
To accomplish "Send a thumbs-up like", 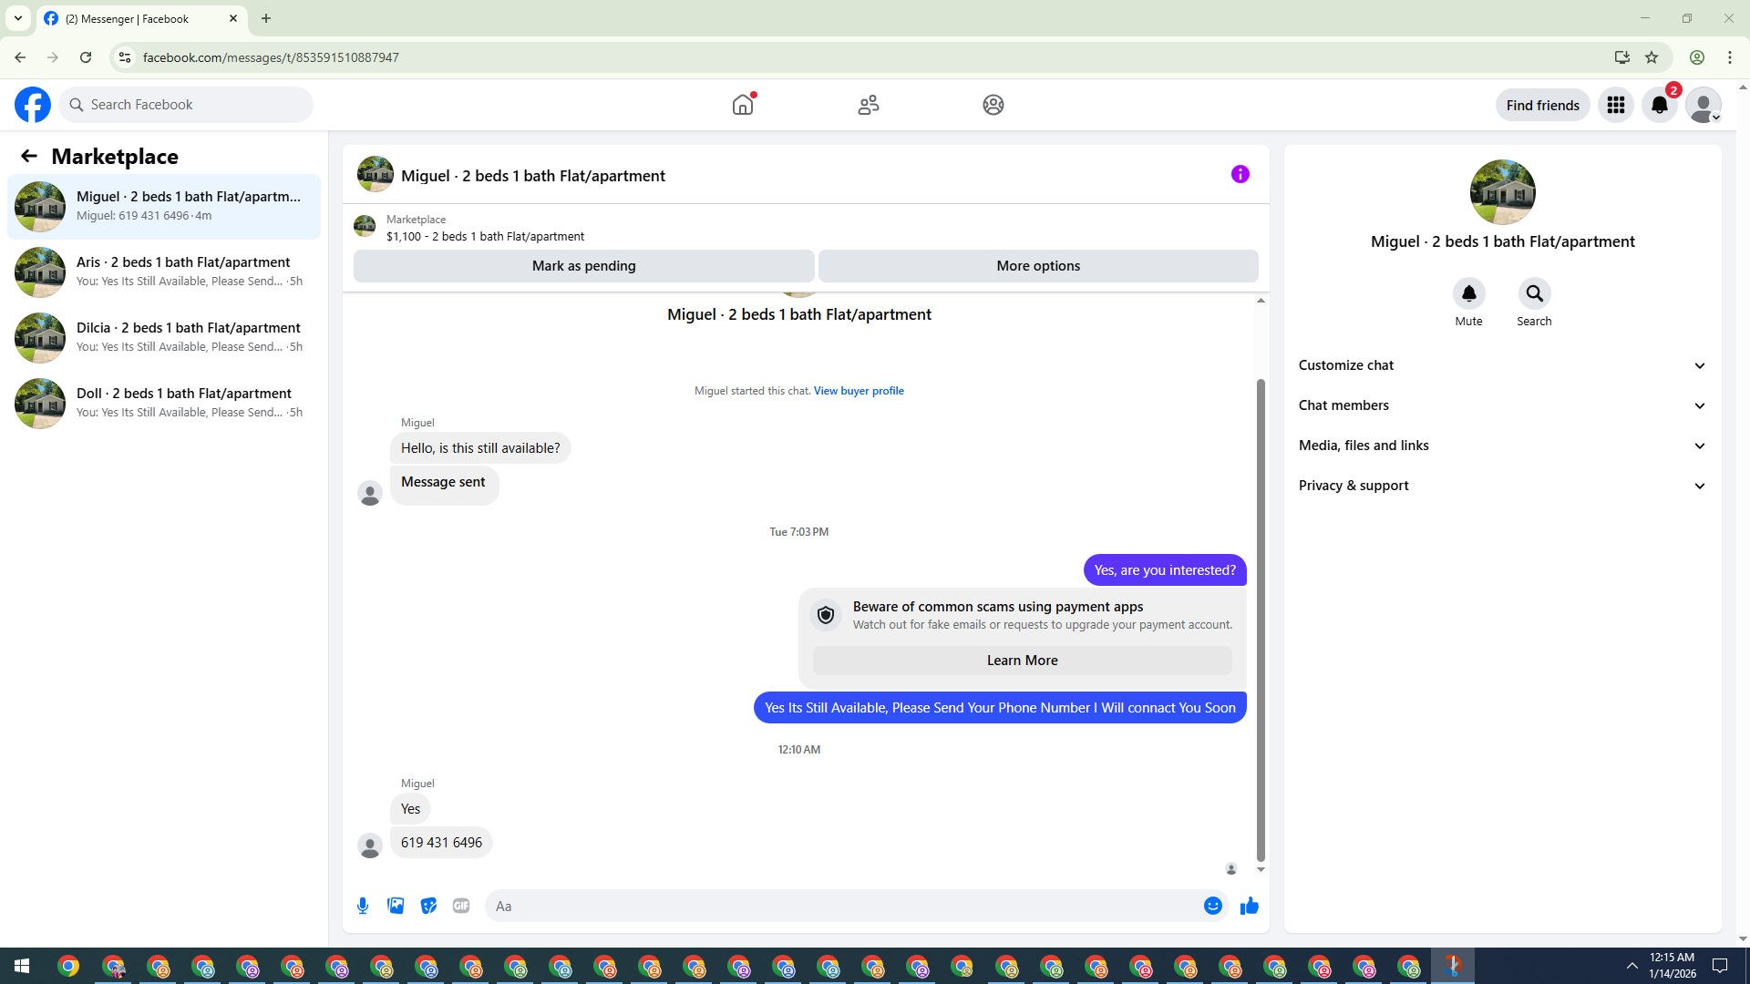I will click(1249, 906).
